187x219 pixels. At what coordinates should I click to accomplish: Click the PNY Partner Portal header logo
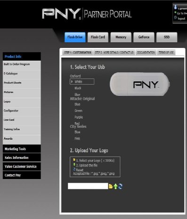point(87,14)
